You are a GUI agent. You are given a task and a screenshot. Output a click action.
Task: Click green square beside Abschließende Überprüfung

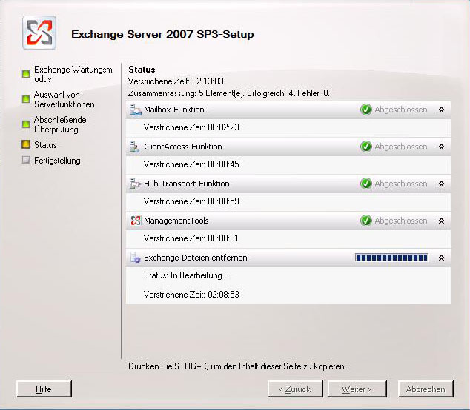click(x=26, y=124)
